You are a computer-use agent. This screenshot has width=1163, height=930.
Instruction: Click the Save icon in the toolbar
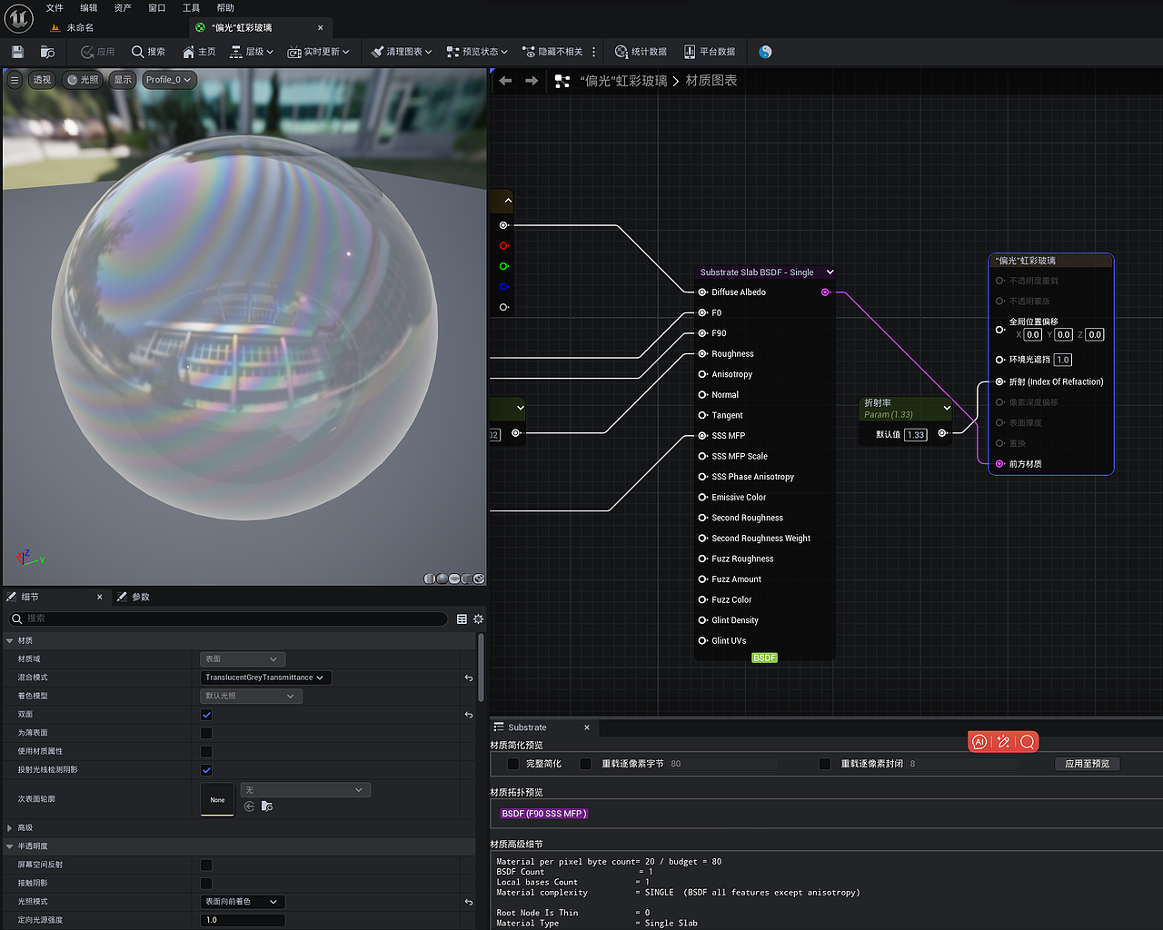(x=17, y=52)
